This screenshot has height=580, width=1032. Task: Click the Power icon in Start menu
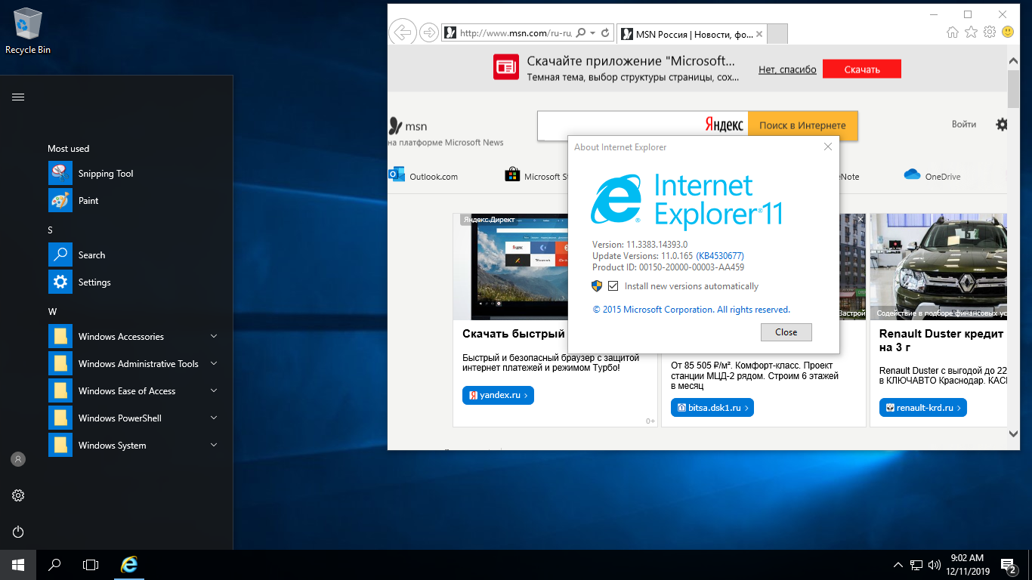(18, 532)
